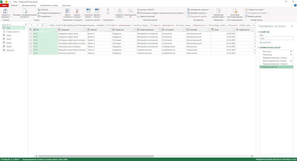Open the Объединить запросы dropdown
The width and height of the screenshot is (297, 161).
tap(198, 9)
